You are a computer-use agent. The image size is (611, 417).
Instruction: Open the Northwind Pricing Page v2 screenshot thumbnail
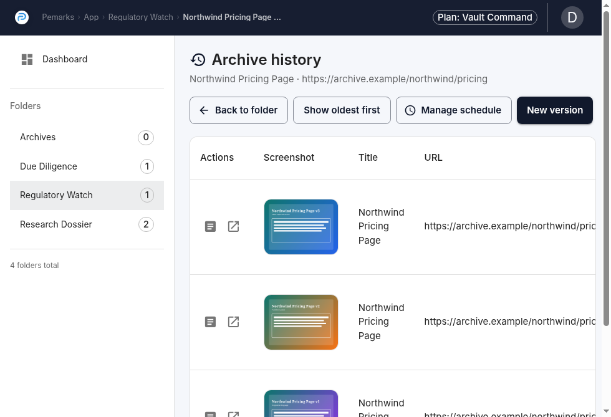click(301, 322)
